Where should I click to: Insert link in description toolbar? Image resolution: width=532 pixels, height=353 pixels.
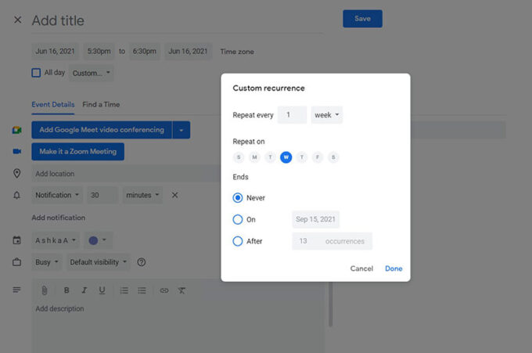point(164,290)
